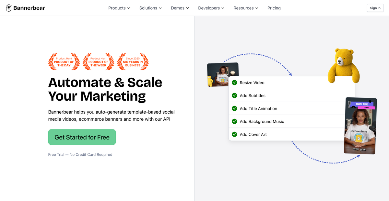Go to the Pricing page
The width and height of the screenshot is (389, 201).
274,8
